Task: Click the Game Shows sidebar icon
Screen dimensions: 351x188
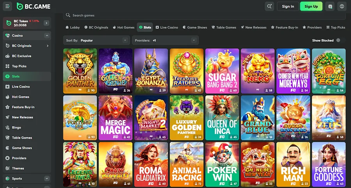Action: 8,148
